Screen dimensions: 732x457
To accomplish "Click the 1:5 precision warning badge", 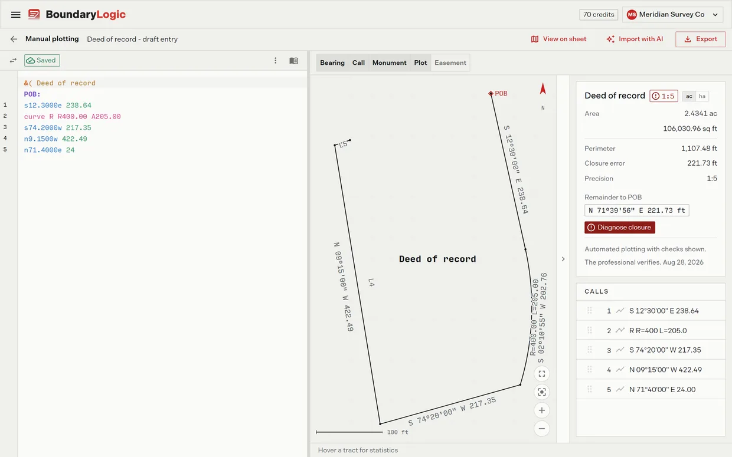I will 664,96.
